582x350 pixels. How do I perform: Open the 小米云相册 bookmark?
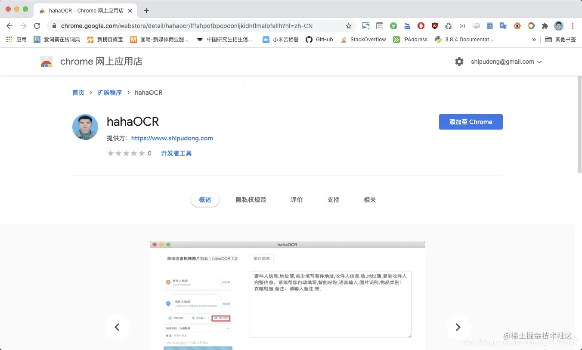[x=281, y=39]
